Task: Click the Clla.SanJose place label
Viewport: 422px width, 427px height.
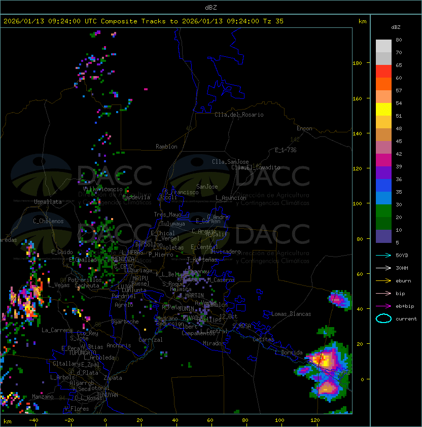Action: click(230, 162)
